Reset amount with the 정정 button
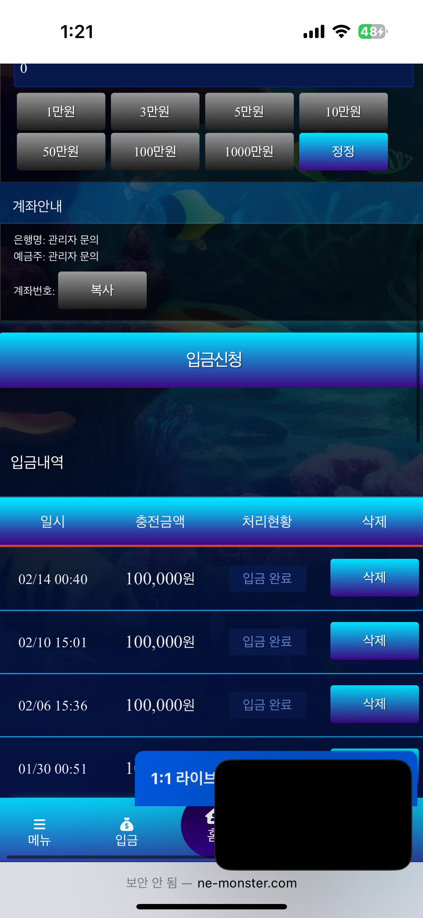 pyautogui.click(x=343, y=152)
